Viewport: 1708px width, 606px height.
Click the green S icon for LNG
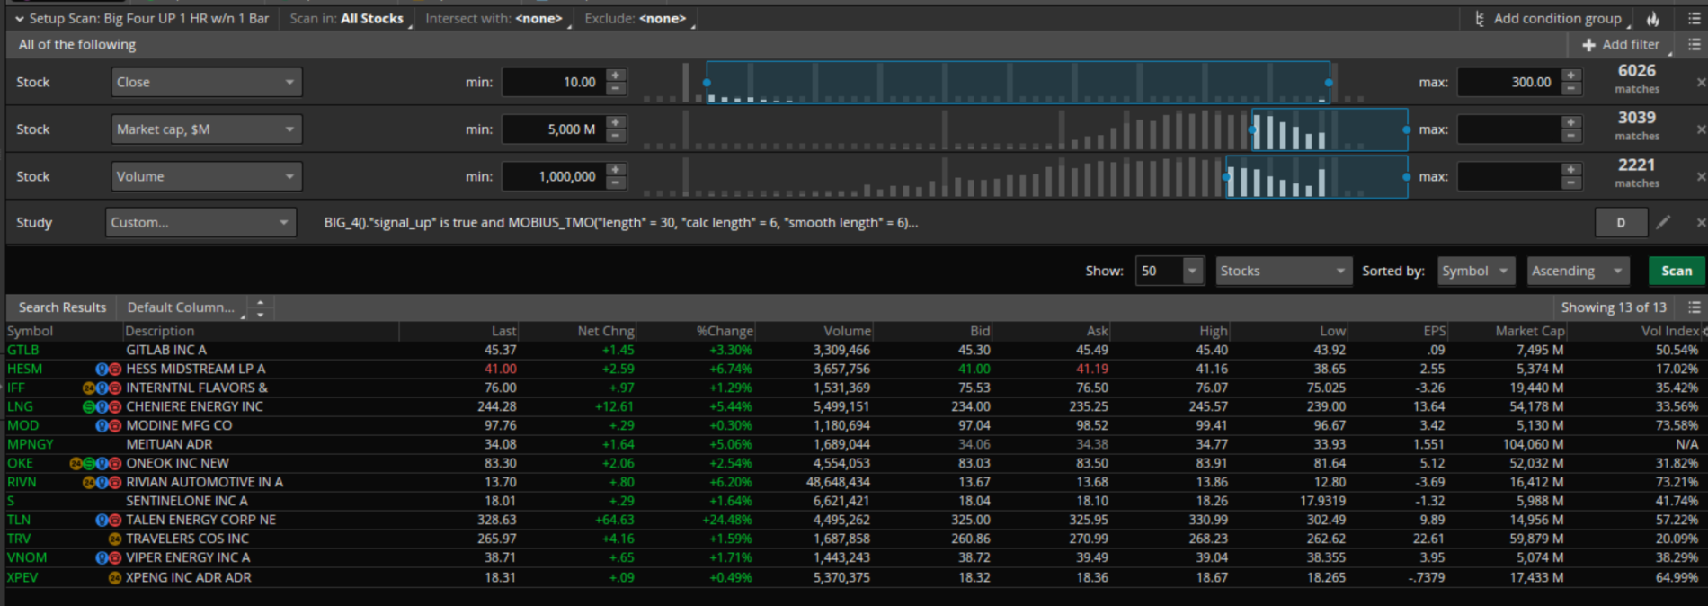[89, 407]
